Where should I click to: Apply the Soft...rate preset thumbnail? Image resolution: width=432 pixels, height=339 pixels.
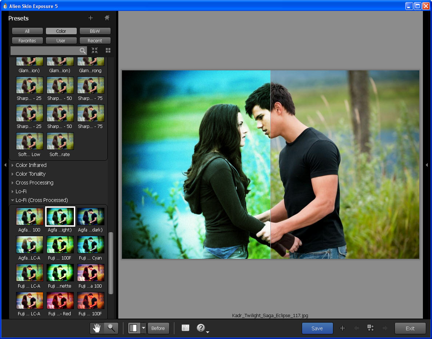click(60, 141)
